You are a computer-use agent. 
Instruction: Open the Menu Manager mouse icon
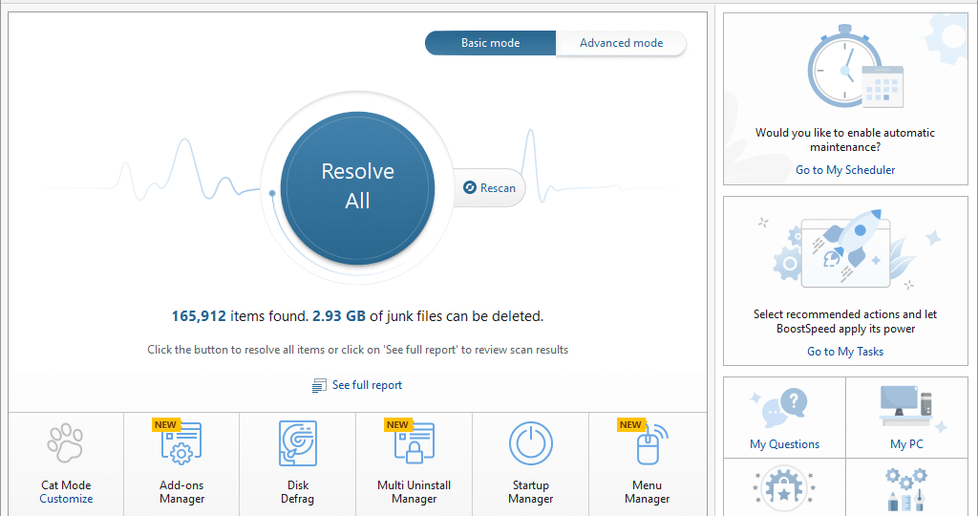point(651,444)
